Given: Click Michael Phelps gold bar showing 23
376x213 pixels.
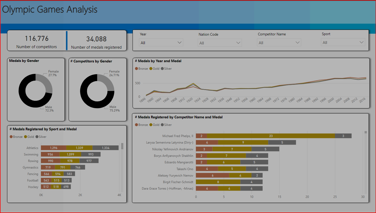Looking at the screenshot, I should click(x=271, y=136).
